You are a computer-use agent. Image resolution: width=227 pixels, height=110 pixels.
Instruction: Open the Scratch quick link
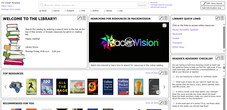[x=175, y=38]
